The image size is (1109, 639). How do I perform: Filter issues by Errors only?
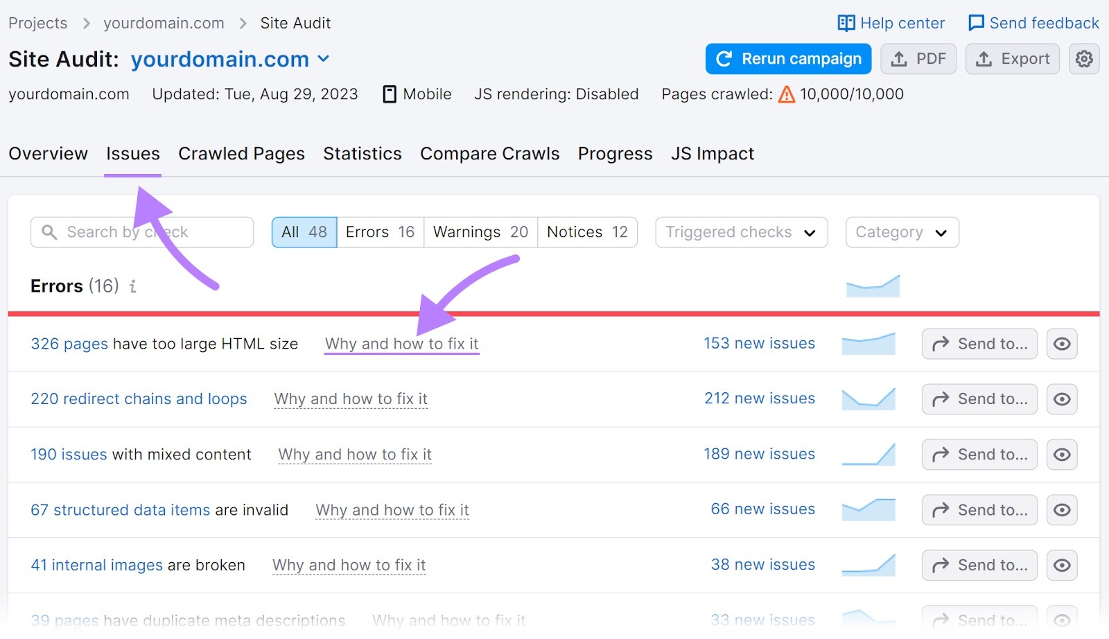click(379, 232)
